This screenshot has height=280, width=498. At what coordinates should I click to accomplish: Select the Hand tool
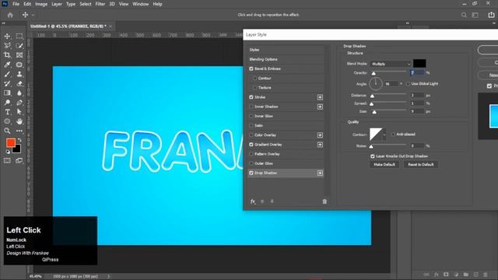coord(19,121)
